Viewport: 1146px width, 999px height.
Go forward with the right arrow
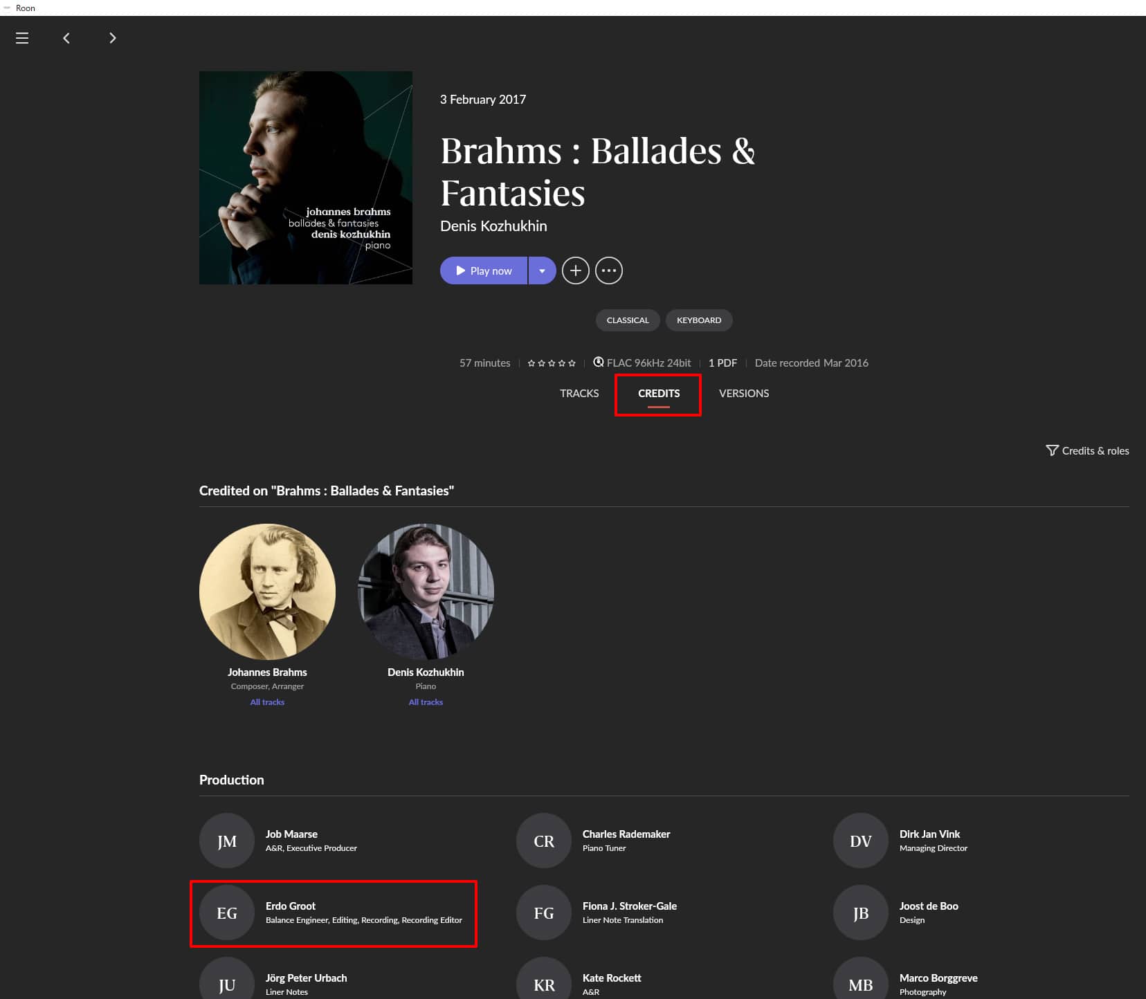pyautogui.click(x=113, y=38)
